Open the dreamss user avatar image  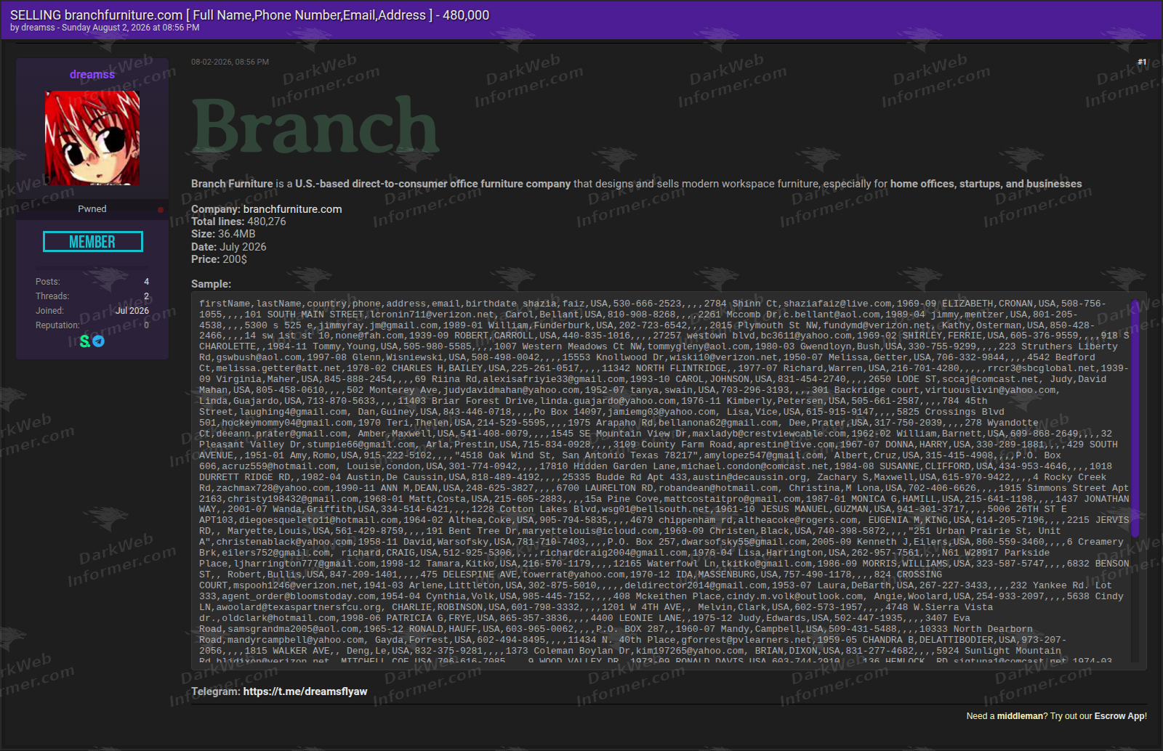click(x=92, y=138)
